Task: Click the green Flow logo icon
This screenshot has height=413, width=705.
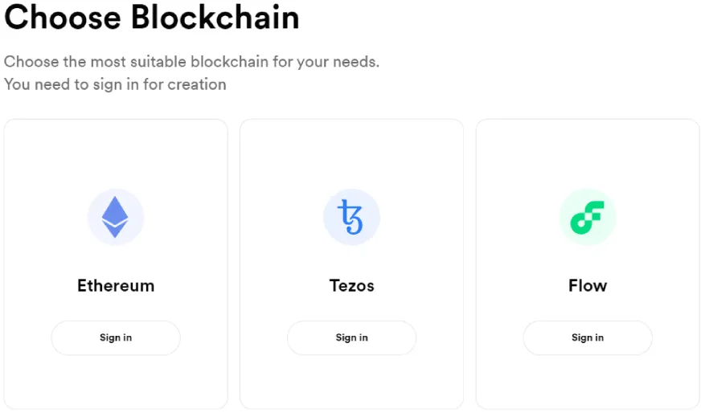Action: [588, 217]
